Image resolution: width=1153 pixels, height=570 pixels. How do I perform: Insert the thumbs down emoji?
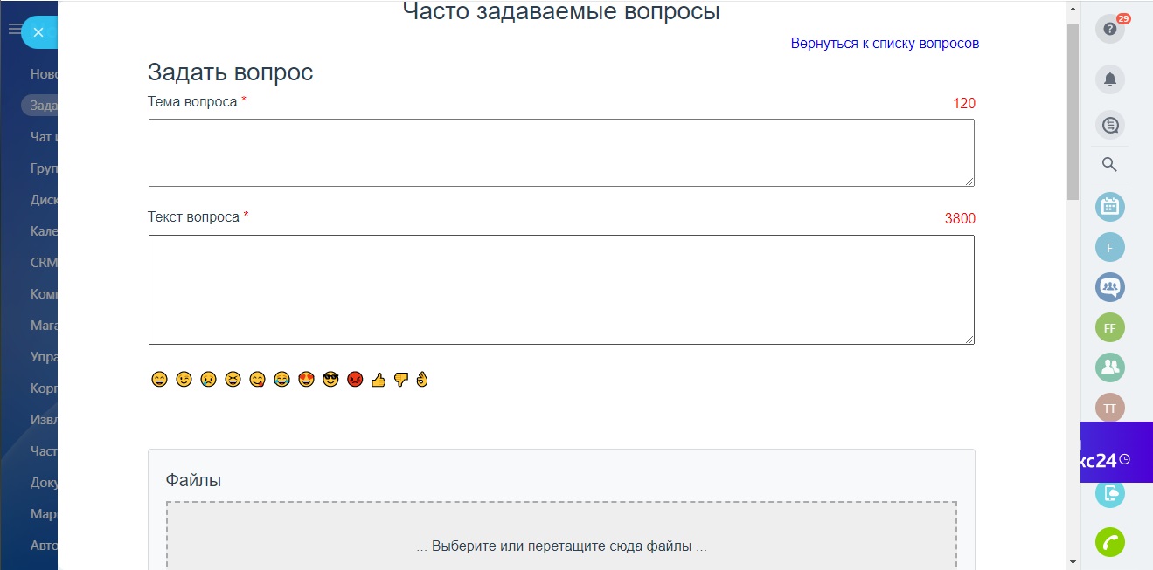click(x=401, y=380)
